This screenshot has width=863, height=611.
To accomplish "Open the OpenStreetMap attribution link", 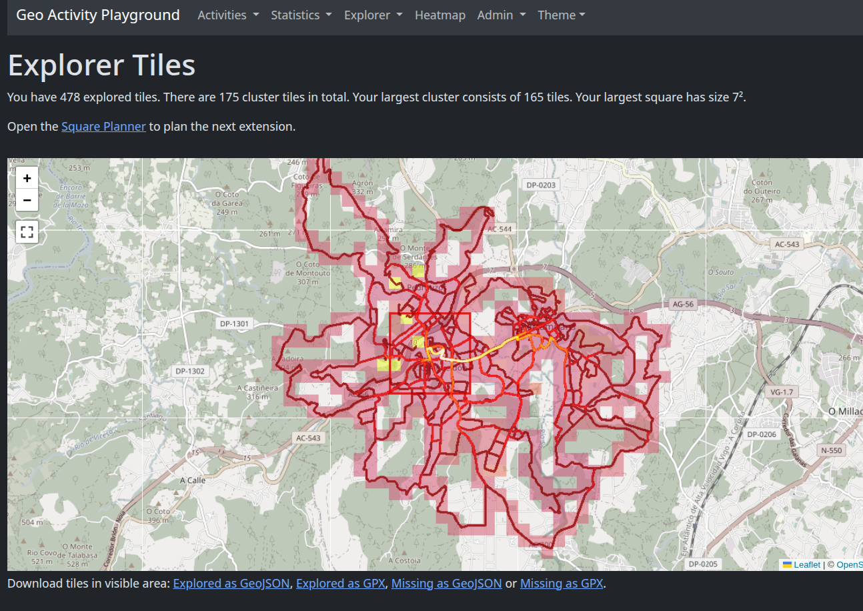I will click(x=849, y=564).
